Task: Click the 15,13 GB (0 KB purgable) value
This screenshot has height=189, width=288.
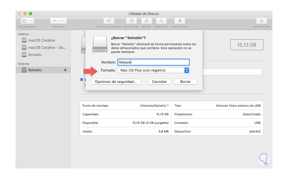Action: point(150,123)
